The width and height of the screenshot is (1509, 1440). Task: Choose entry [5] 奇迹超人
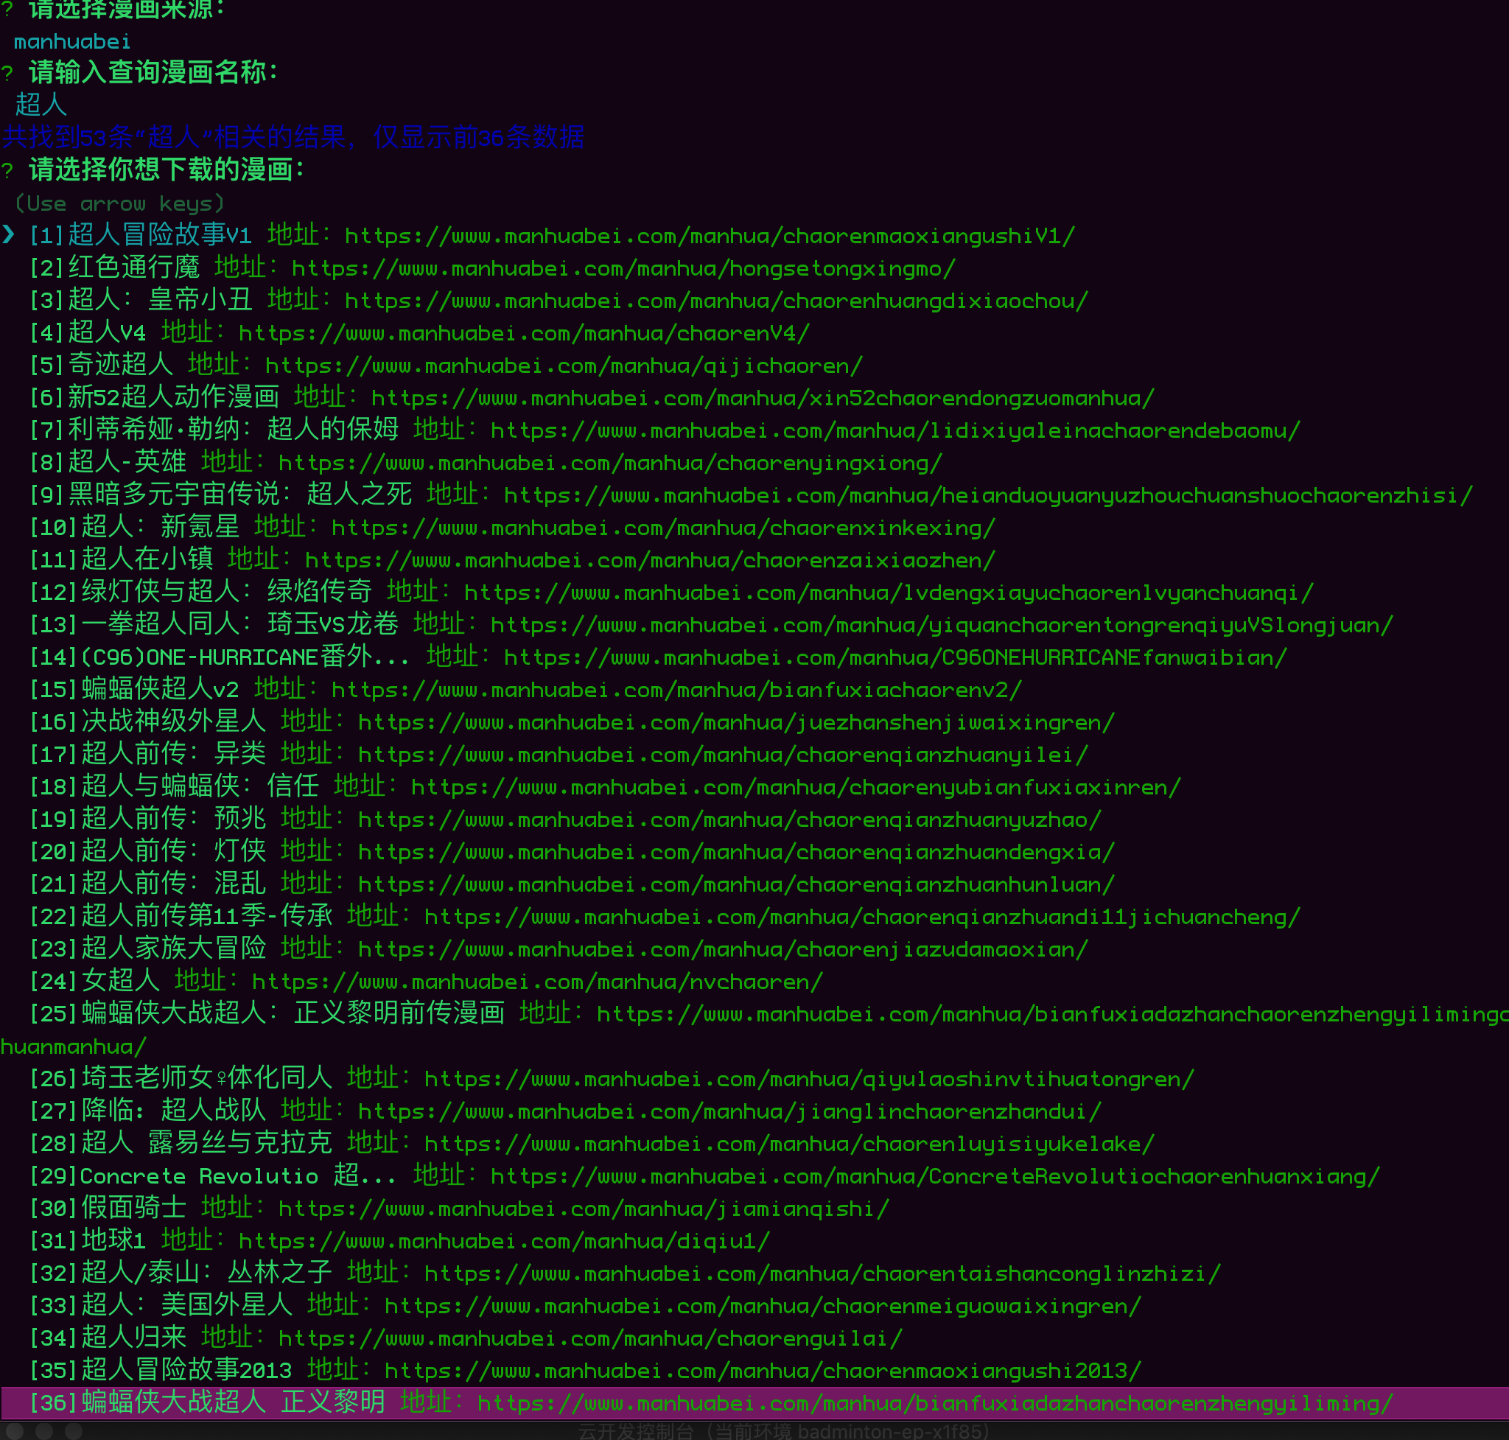(x=102, y=366)
